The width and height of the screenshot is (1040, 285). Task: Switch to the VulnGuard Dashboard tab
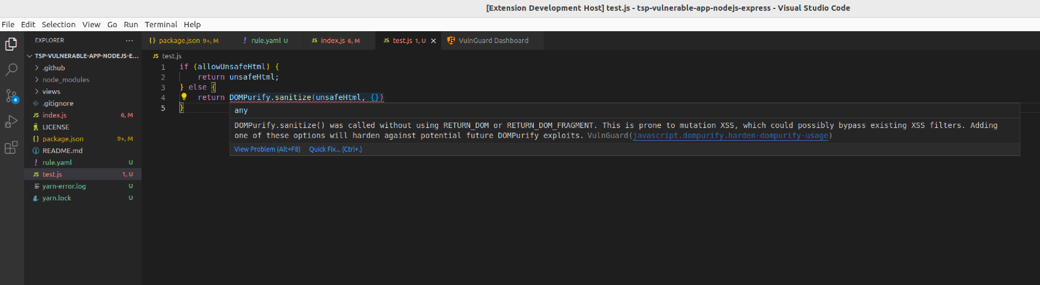[x=493, y=41]
